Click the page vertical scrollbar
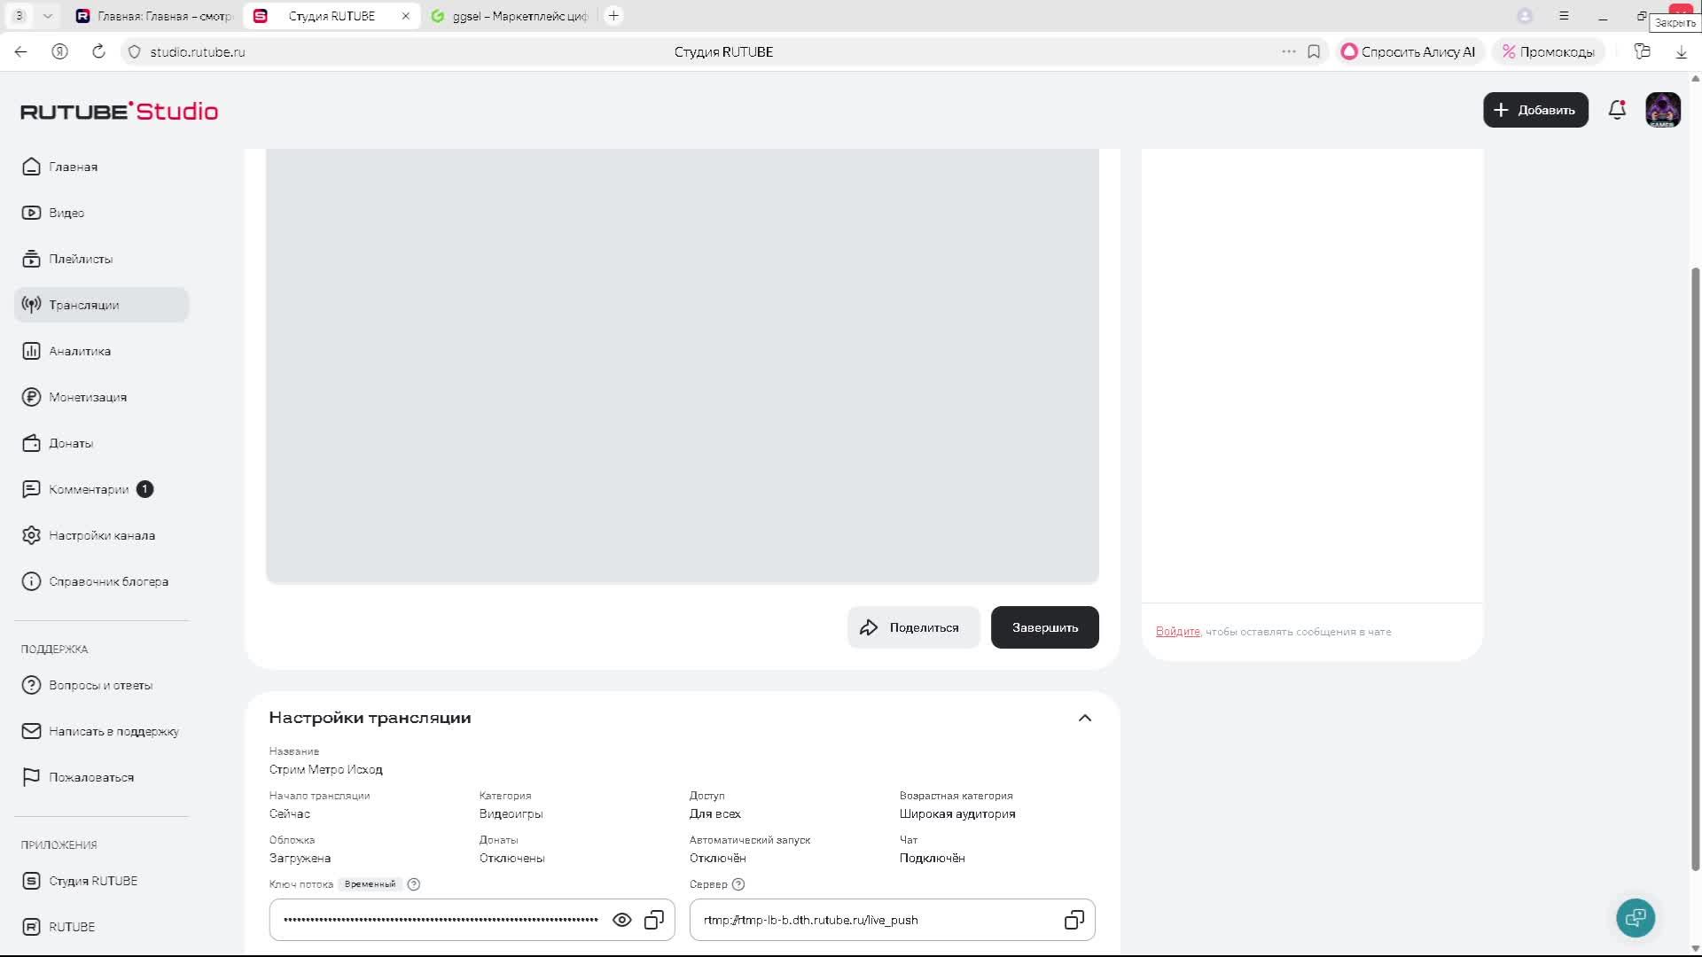1702x957 pixels. point(1695,567)
